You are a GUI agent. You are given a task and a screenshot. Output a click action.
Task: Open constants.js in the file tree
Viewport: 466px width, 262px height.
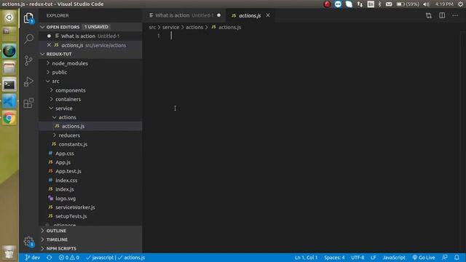(x=90, y=144)
